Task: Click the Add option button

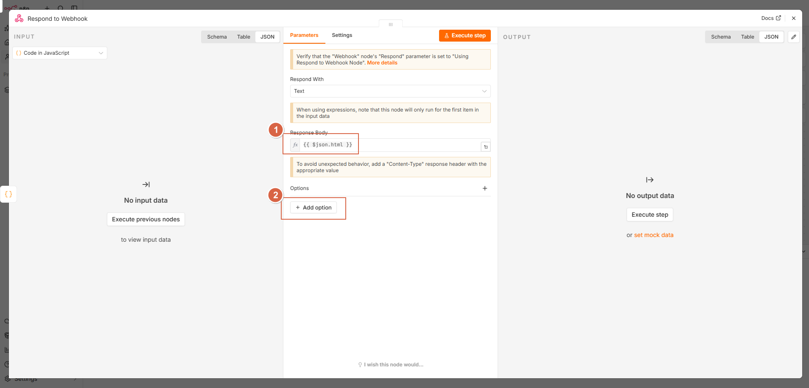Action: pos(314,207)
